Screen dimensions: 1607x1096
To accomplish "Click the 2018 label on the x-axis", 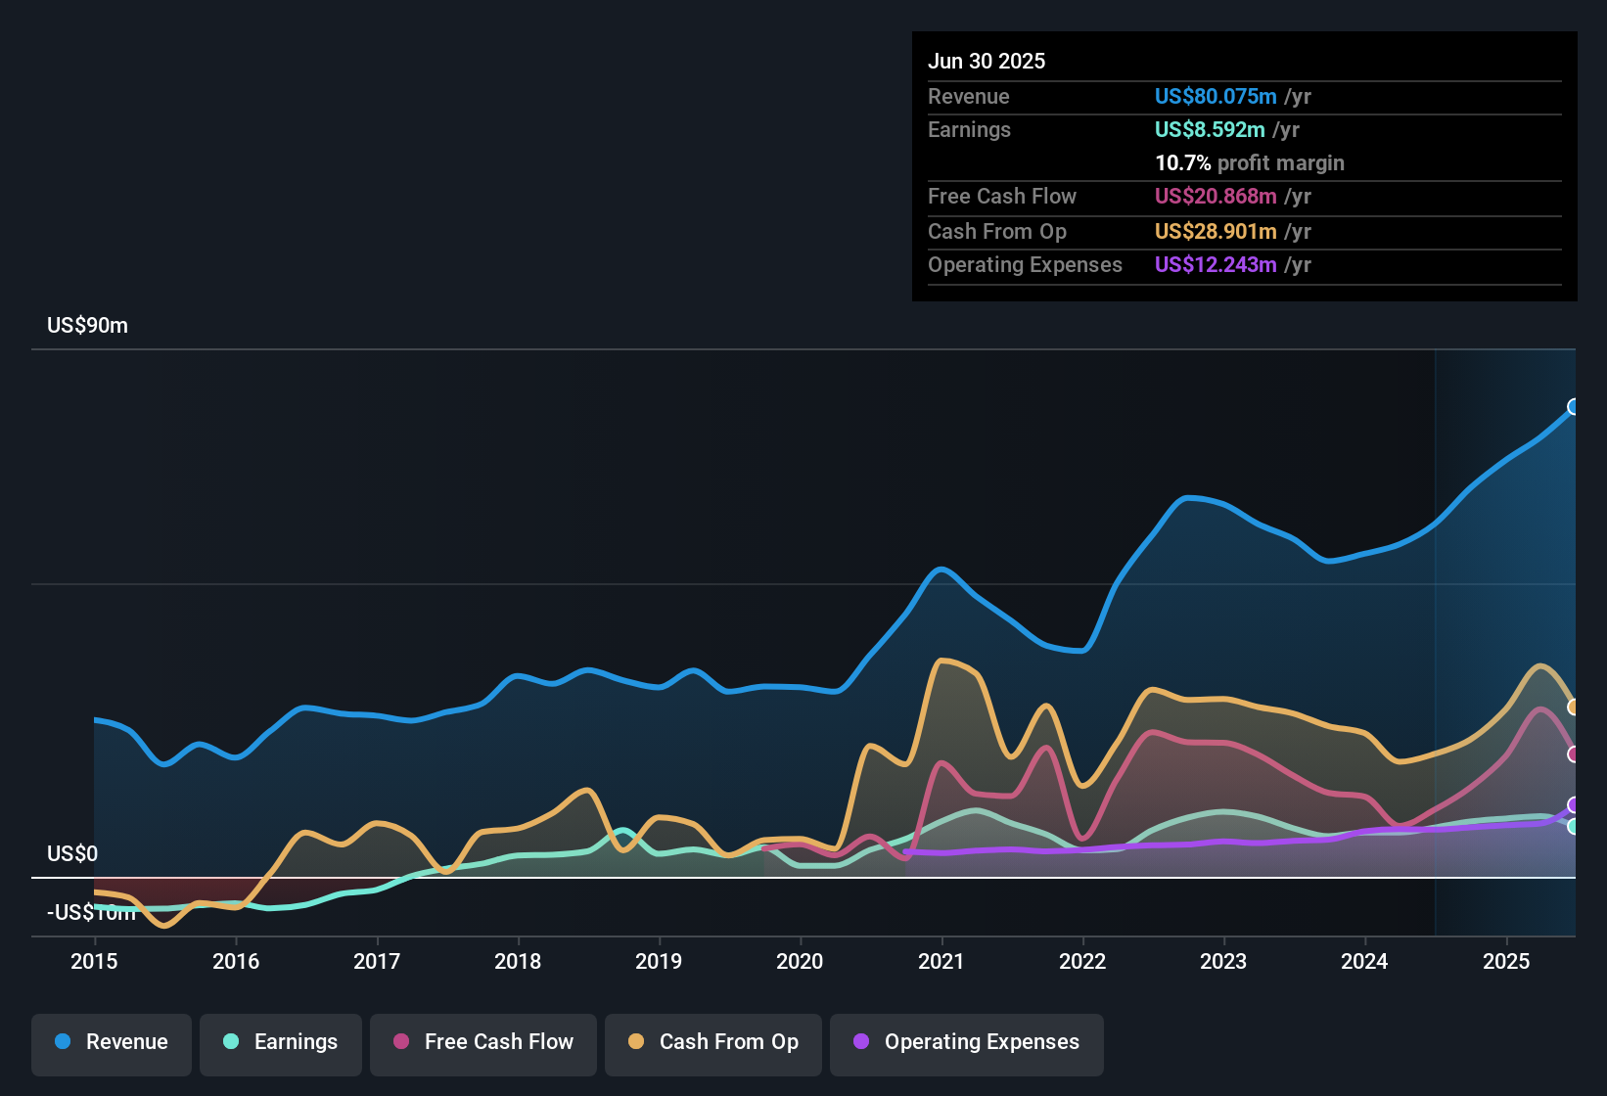I will [518, 961].
